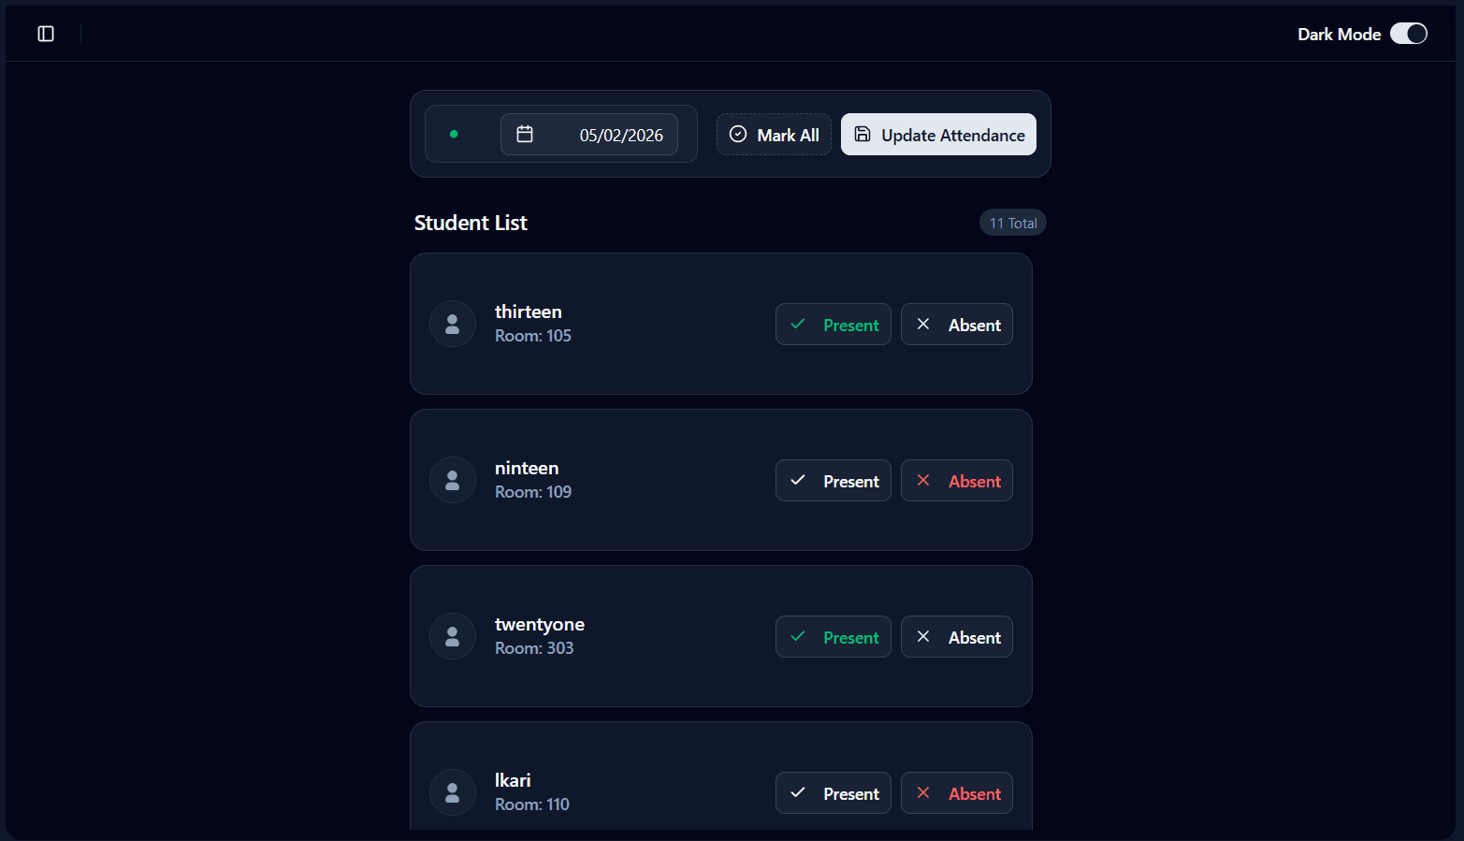Click the green status dot indicator

(x=454, y=134)
